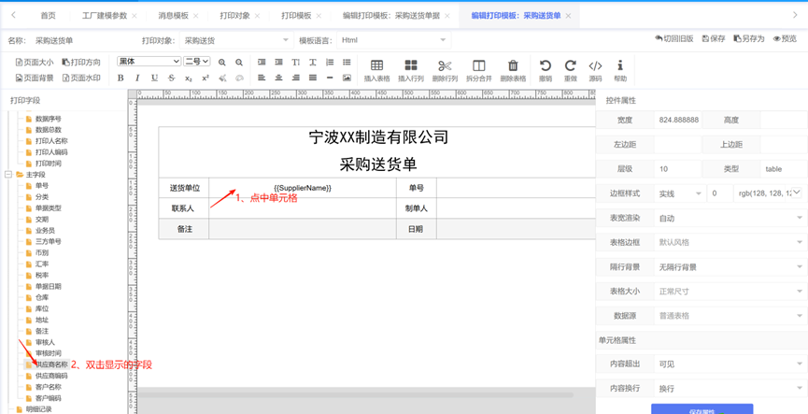
Task: Open 打印方向 print orientation setting
Action: [x=81, y=63]
